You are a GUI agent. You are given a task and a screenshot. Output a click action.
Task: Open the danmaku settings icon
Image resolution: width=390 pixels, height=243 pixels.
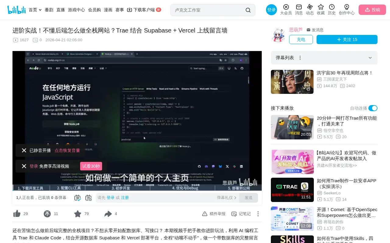(88, 198)
